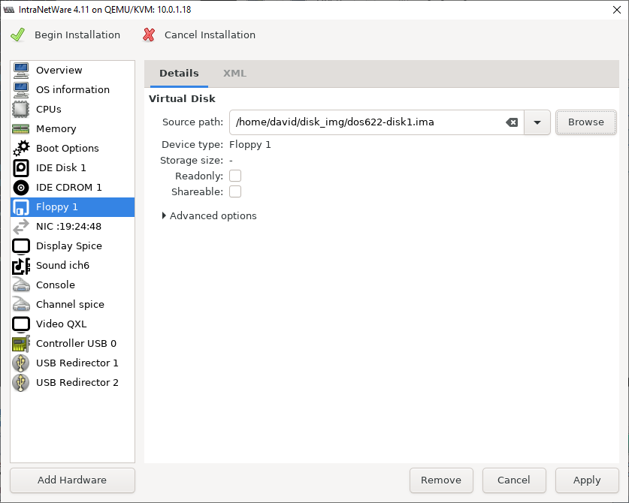The width and height of the screenshot is (629, 503).
Task: Click the Console serial port icon
Action: pyautogui.click(x=21, y=285)
